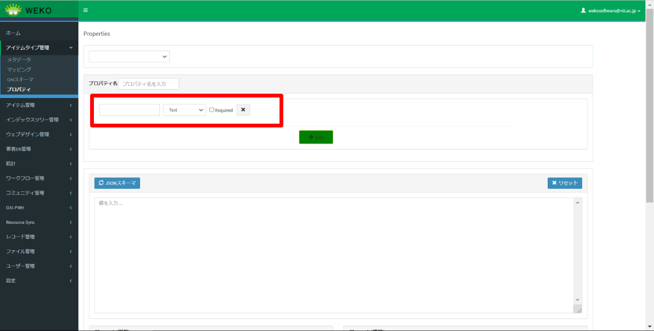654x331 pixels.
Task: Click the user account icon in header
Action: point(583,10)
